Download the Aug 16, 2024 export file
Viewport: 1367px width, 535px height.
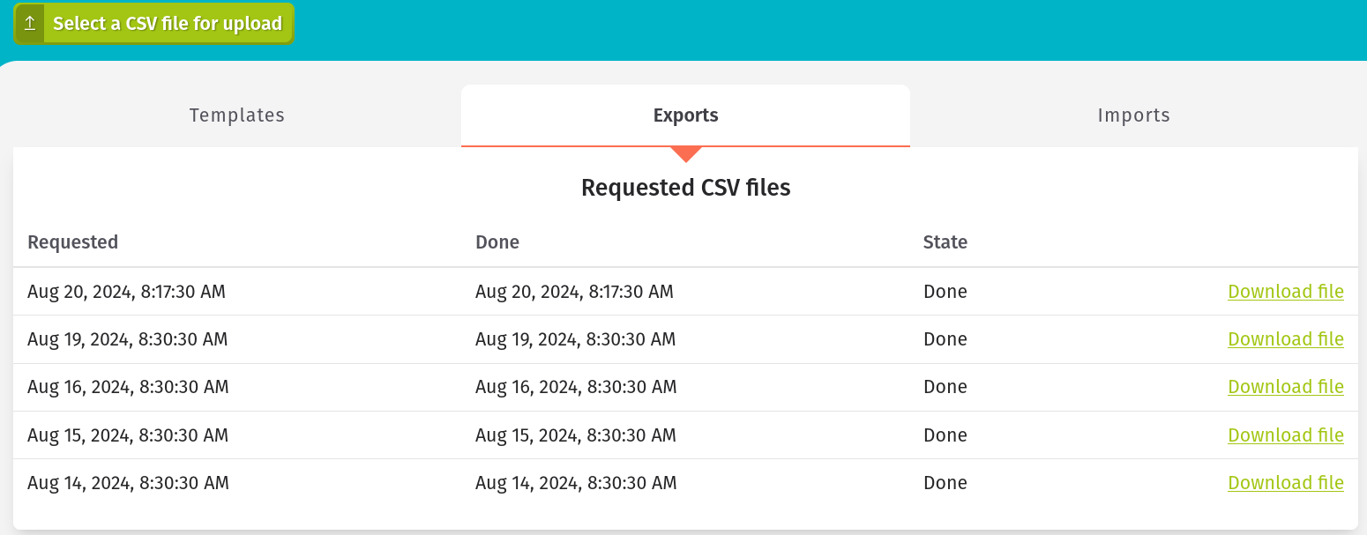1285,387
